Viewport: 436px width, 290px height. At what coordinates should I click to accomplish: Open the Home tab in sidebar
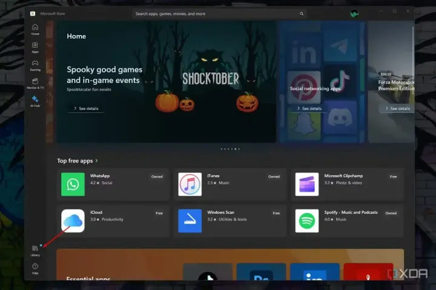[x=35, y=29]
